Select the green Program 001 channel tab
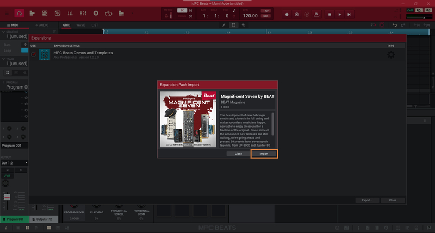The image size is (435, 233). pos(14,219)
